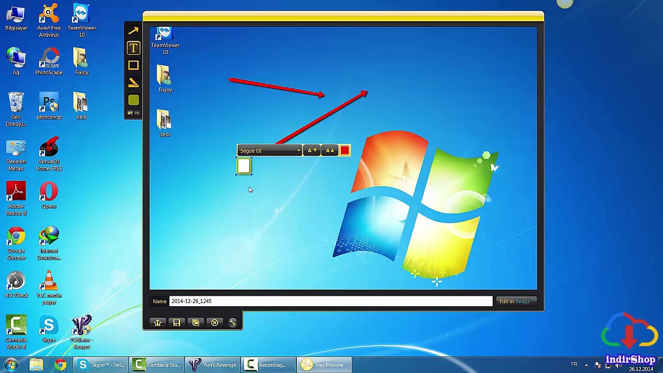Edit the capture Name field
Screen dimensions: 663x373
(331, 301)
